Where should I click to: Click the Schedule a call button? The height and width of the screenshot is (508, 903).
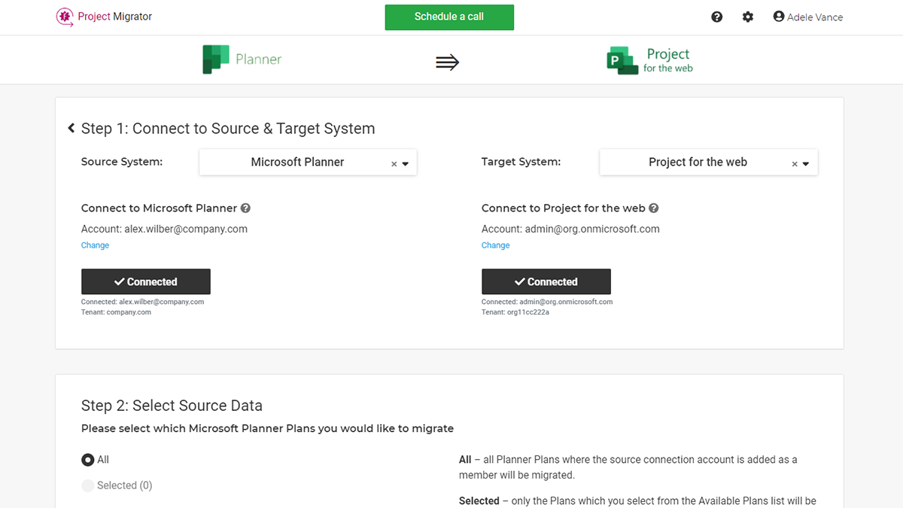(x=449, y=17)
